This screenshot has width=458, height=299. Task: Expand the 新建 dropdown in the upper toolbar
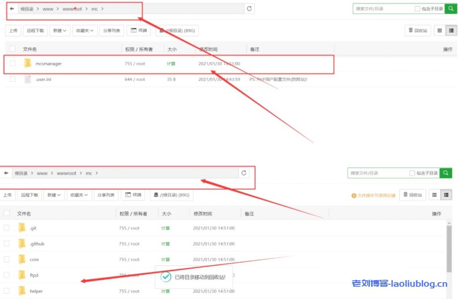coord(59,30)
